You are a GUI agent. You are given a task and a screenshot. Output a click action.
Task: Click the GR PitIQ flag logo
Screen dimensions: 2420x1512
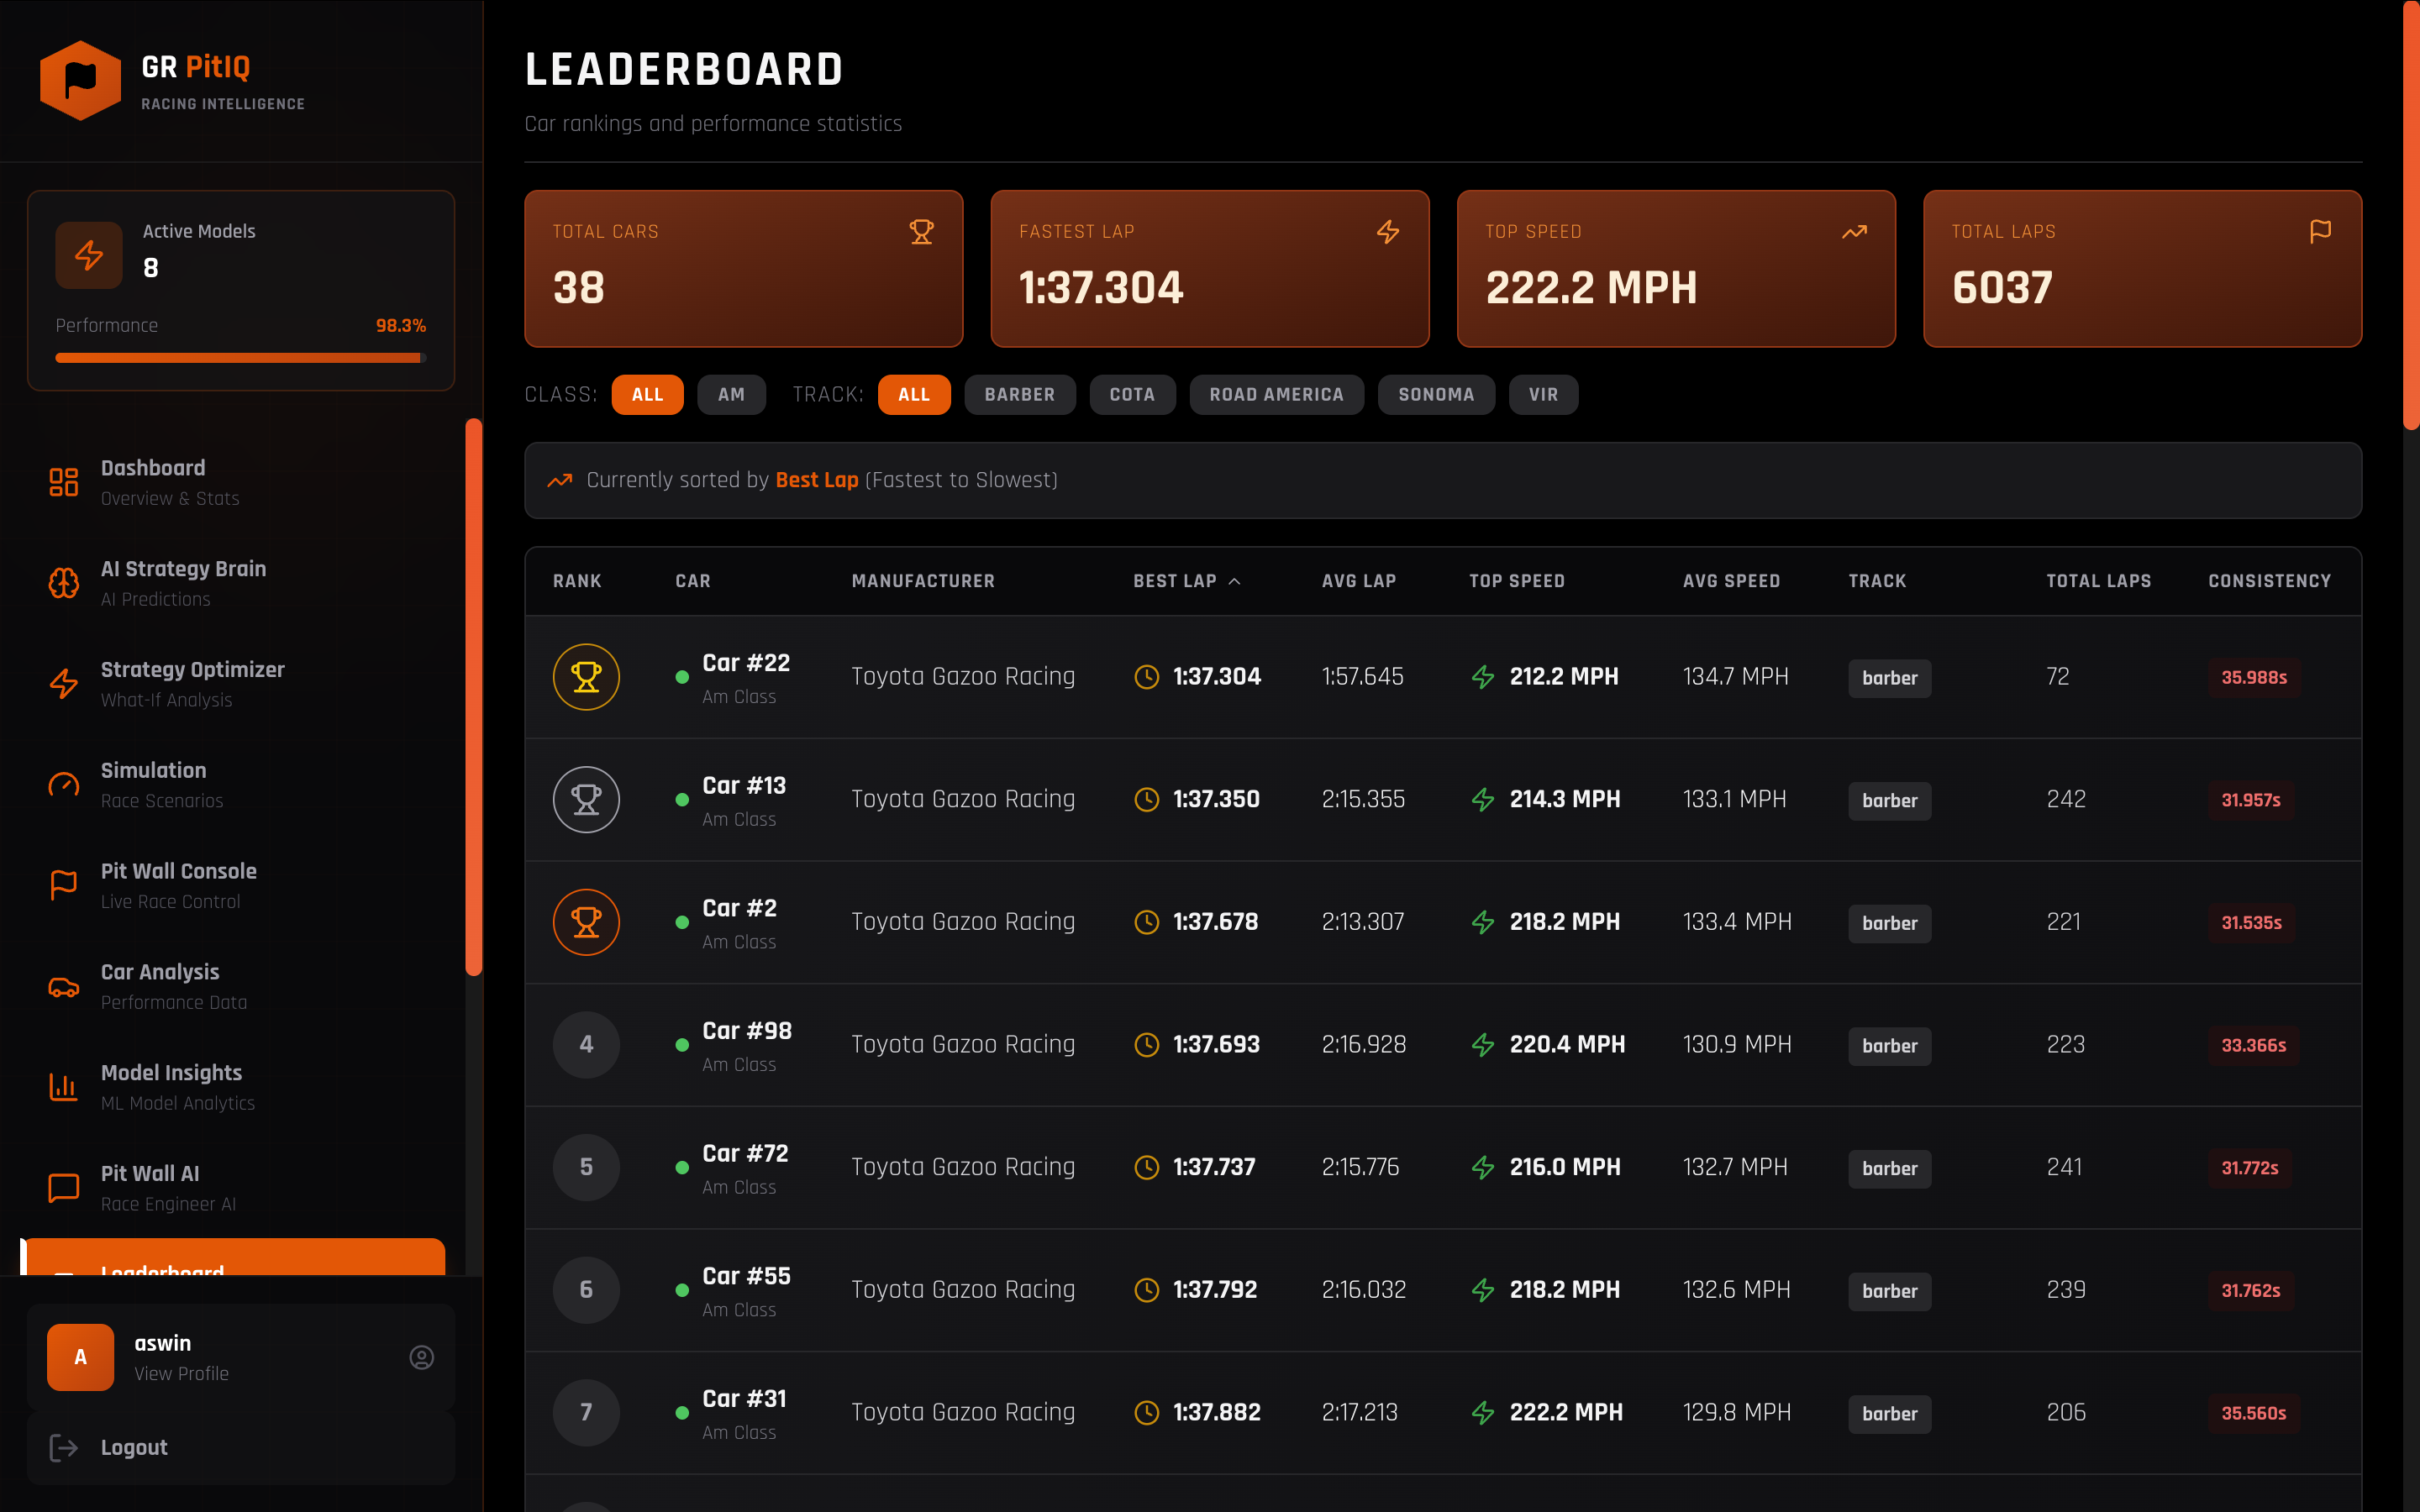coord(80,80)
